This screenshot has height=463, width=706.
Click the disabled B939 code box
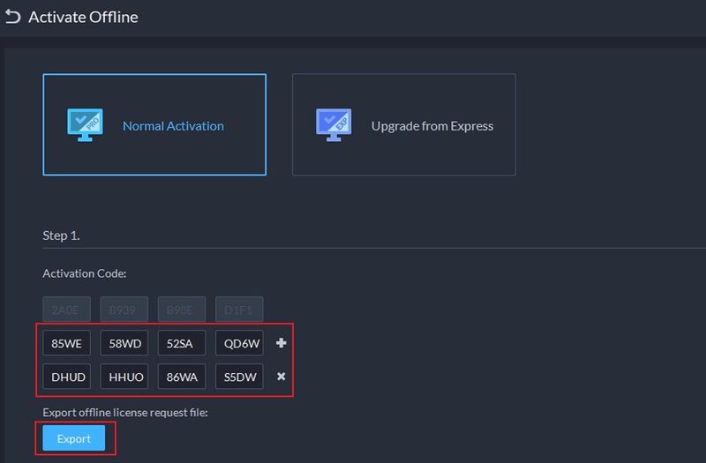(124, 310)
